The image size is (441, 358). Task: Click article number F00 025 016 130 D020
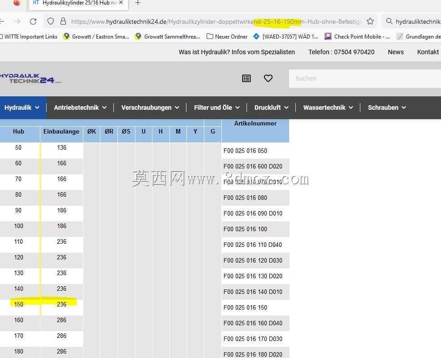(x=253, y=276)
